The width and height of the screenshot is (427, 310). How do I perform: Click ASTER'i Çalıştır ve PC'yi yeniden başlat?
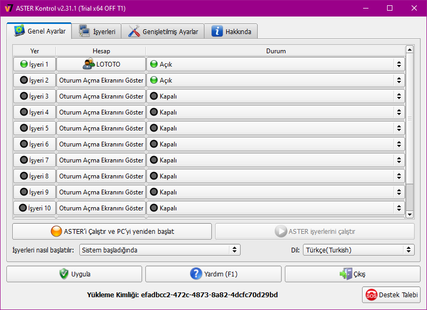click(x=112, y=231)
